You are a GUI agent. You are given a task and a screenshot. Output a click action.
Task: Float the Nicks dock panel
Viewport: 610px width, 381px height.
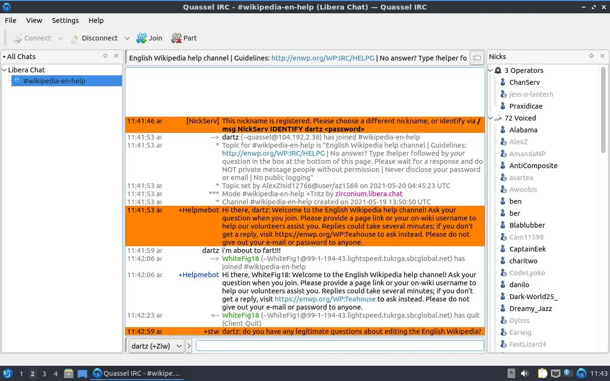[x=591, y=56]
